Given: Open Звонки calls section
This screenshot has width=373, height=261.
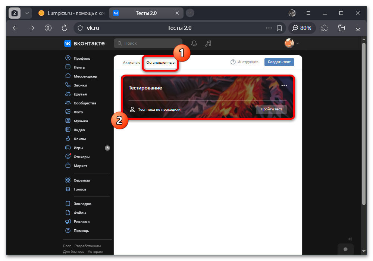Looking at the screenshot, I should (x=76, y=85).
